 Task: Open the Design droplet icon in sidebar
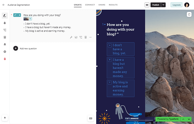(x=5, y=23)
